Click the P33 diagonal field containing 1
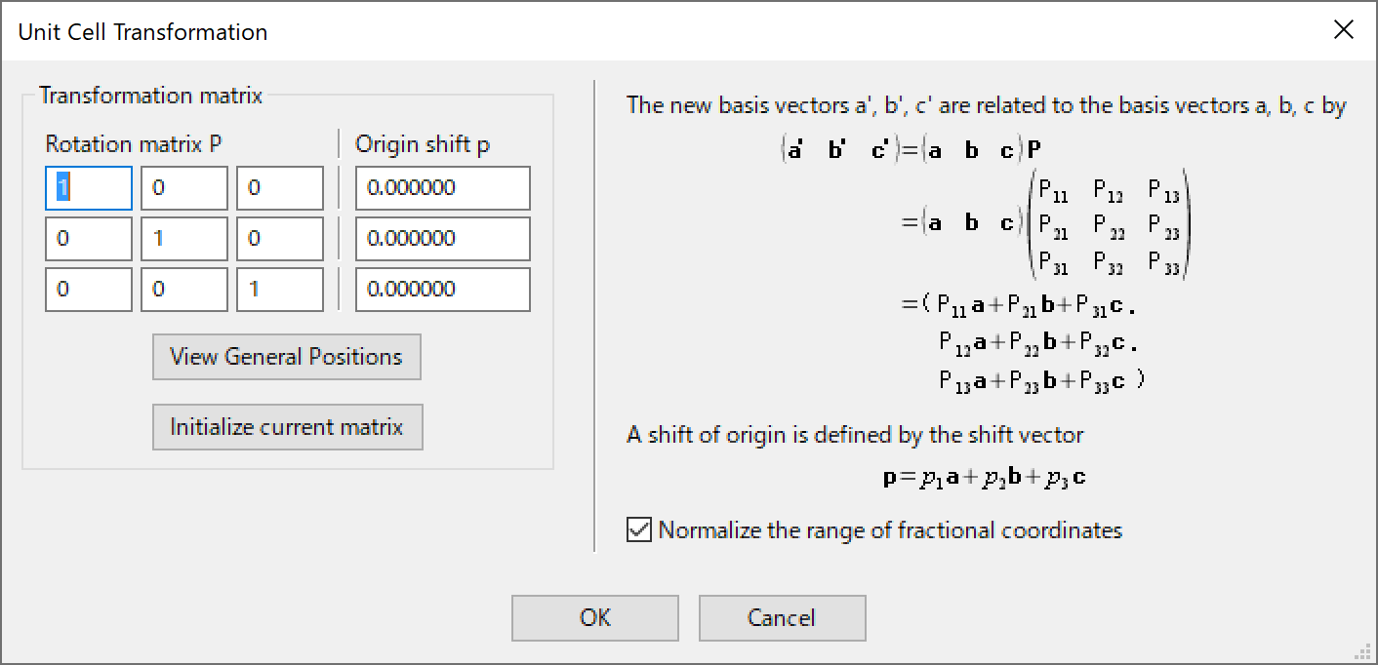The image size is (1378, 665). tap(279, 290)
